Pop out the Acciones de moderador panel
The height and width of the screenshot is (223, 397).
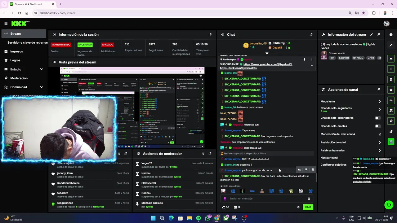coord(210,154)
